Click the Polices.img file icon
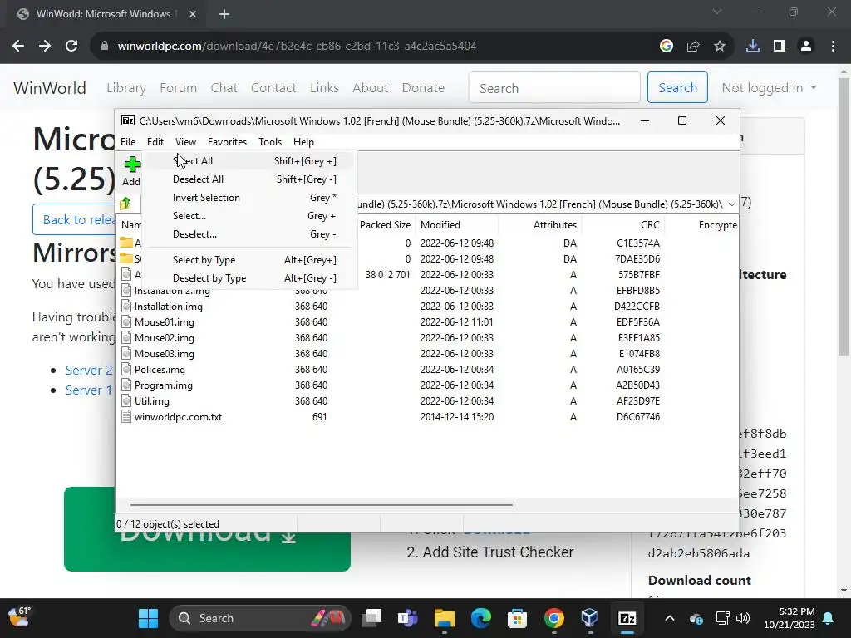 click(x=126, y=370)
